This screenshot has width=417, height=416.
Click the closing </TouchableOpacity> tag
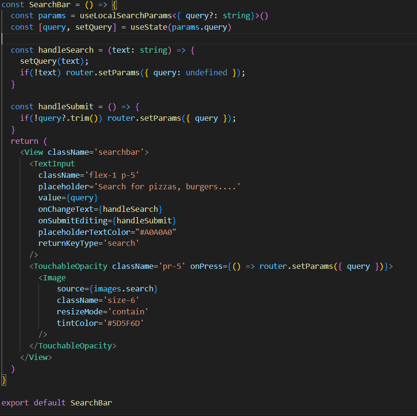(73, 346)
